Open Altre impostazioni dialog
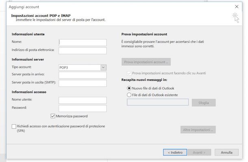 tap(198, 130)
